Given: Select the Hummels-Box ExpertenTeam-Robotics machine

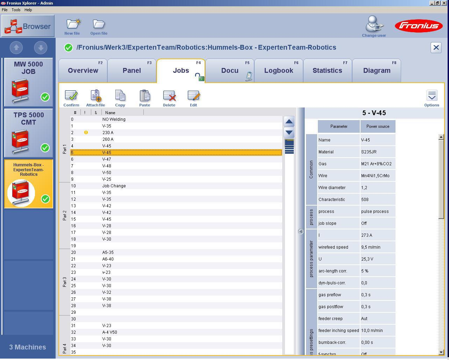Looking at the screenshot, I should pos(28,184).
